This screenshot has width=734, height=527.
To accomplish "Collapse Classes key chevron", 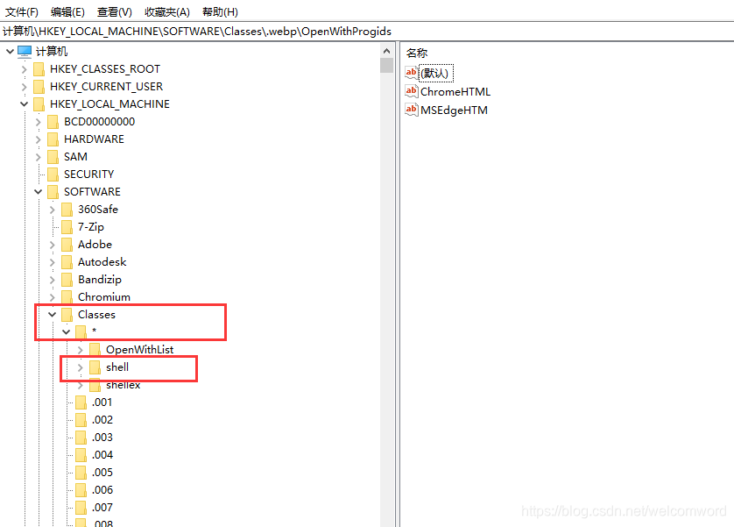I will pos(52,314).
